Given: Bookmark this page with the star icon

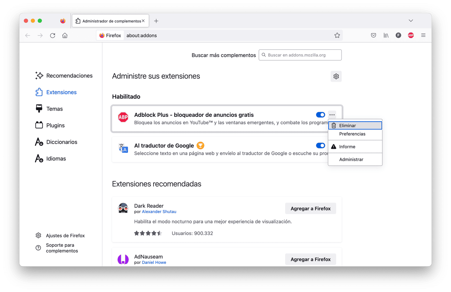Looking at the screenshot, I should click(x=337, y=36).
